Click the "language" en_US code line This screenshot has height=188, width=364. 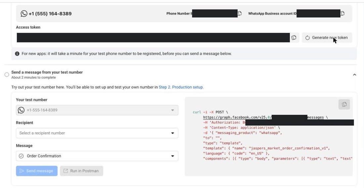(x=236, y=153)
